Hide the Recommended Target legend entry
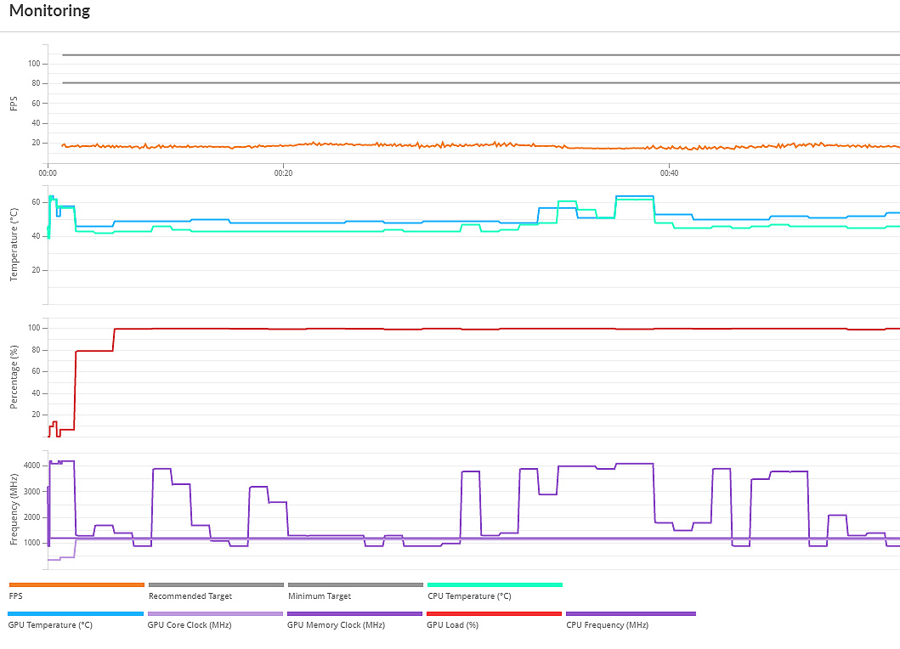Viewport: 900px width, 649px height. point(216,584)
